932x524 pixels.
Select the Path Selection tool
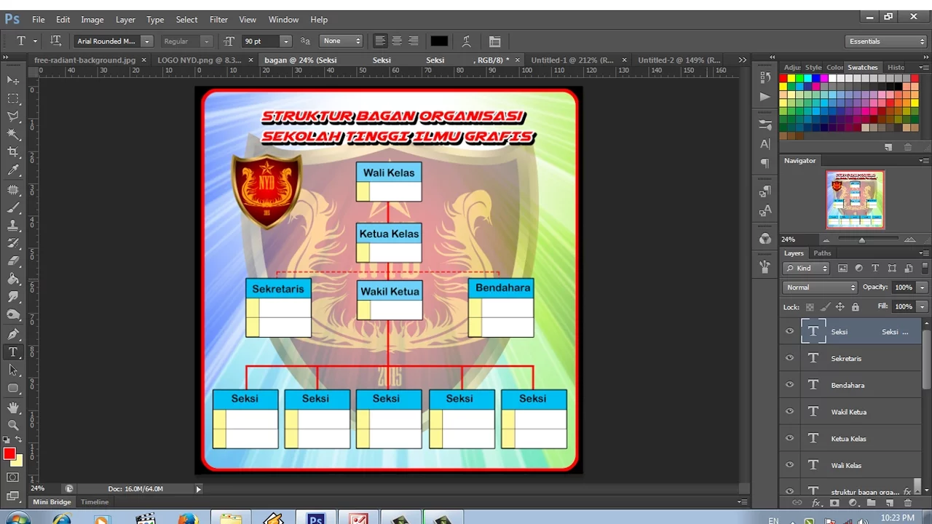pos(13,370)
